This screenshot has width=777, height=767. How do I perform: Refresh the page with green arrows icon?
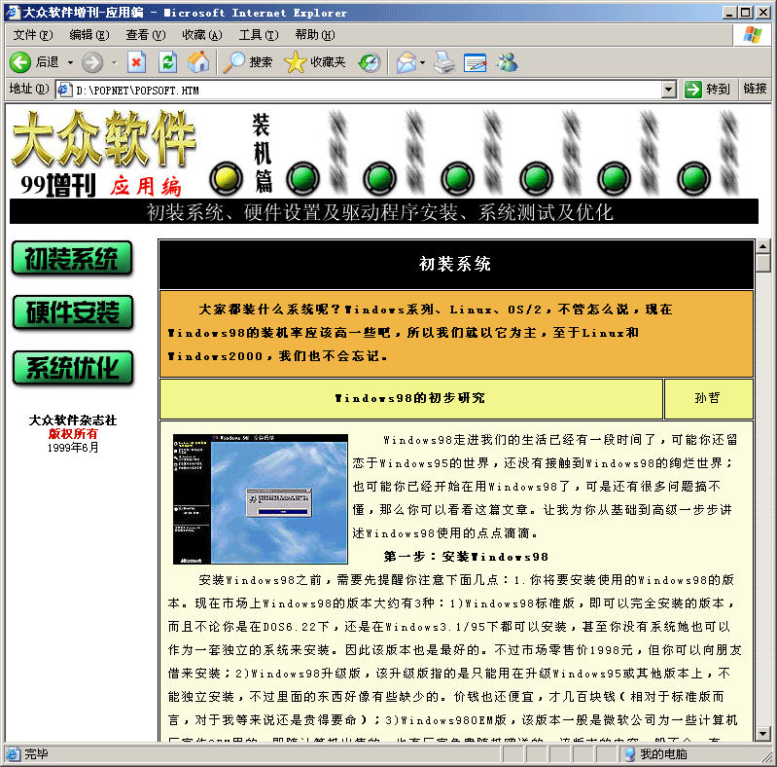coord(167,62)
